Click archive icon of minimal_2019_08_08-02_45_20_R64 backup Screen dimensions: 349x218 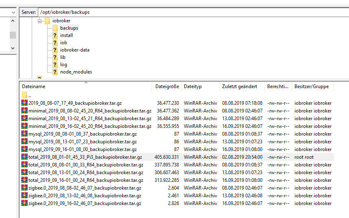24,111
